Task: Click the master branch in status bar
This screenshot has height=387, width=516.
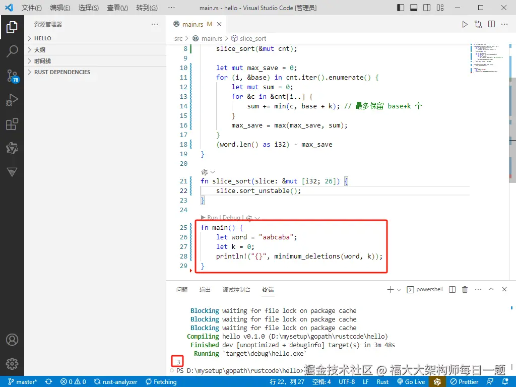Action: pyautogui.click(x=22, y=382)
